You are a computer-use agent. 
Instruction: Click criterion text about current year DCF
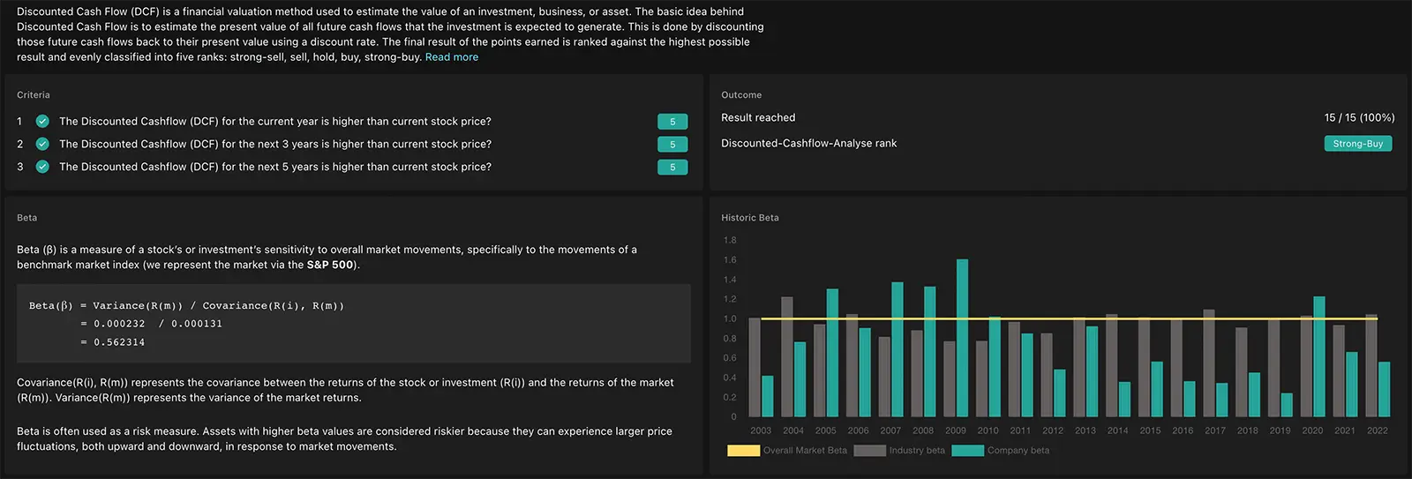[275, 122]
